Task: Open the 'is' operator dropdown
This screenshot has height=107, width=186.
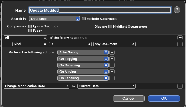Action: 70,44
